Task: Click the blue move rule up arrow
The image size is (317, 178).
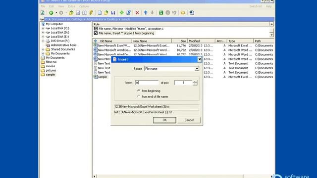Action: (x=146, y=13)
